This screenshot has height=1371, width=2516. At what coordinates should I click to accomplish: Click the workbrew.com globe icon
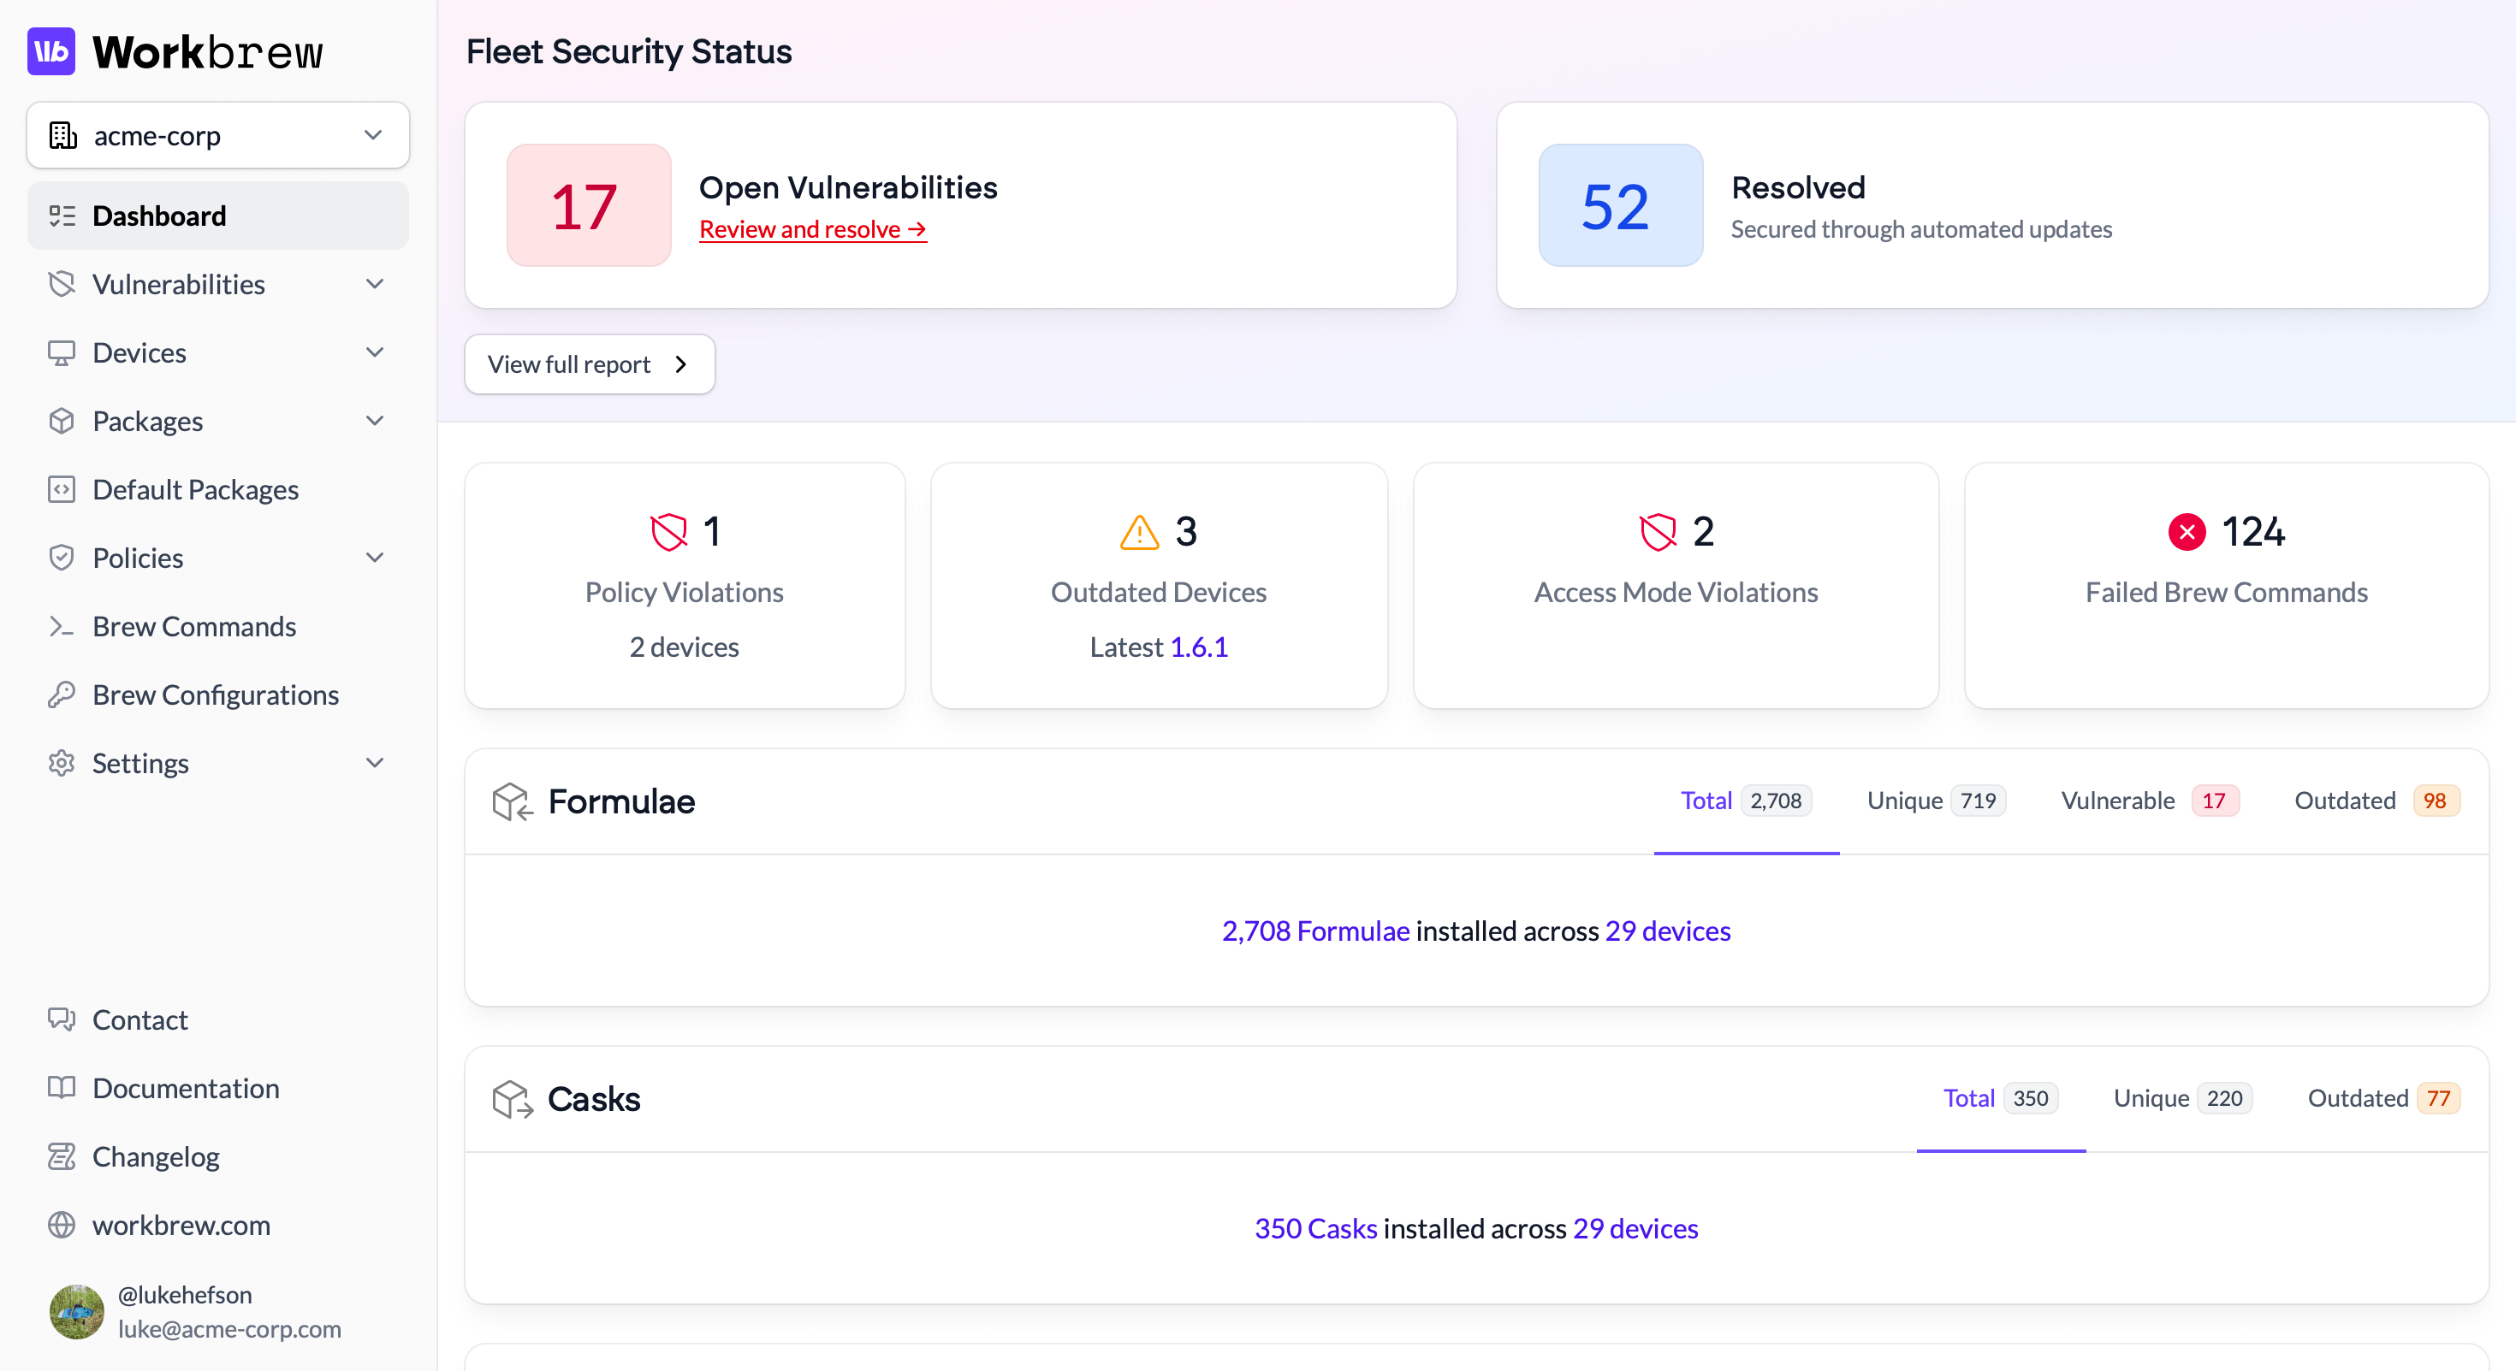(62, 1225)
